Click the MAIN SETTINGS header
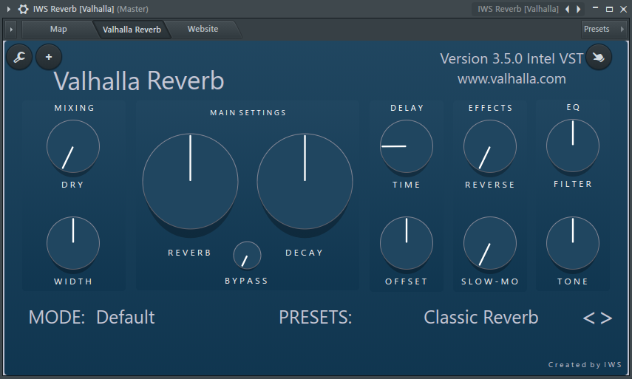The image size is (632, 379). (x=248, y=113)
